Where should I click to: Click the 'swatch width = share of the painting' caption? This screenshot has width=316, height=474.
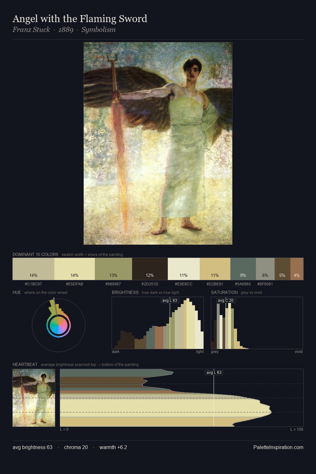[92, 254]
